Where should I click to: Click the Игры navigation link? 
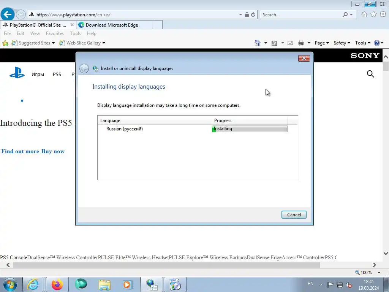(x=38, y=74)
